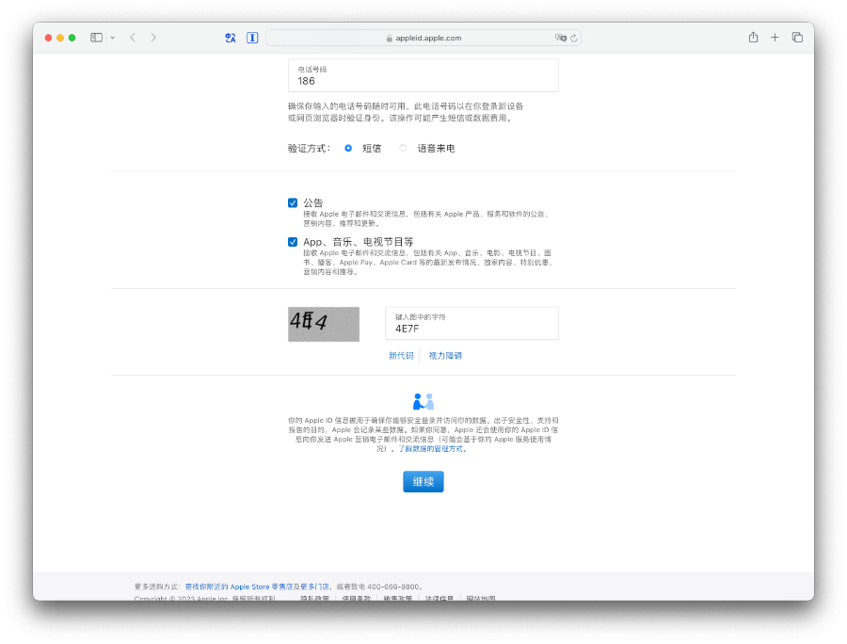
Task: Go forward to the next page
Action: click(x=153, y=38)
